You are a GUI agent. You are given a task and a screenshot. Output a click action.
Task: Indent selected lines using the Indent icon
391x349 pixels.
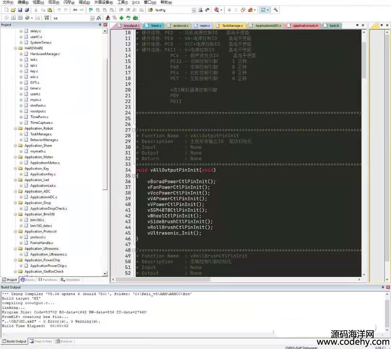(121, 10)
